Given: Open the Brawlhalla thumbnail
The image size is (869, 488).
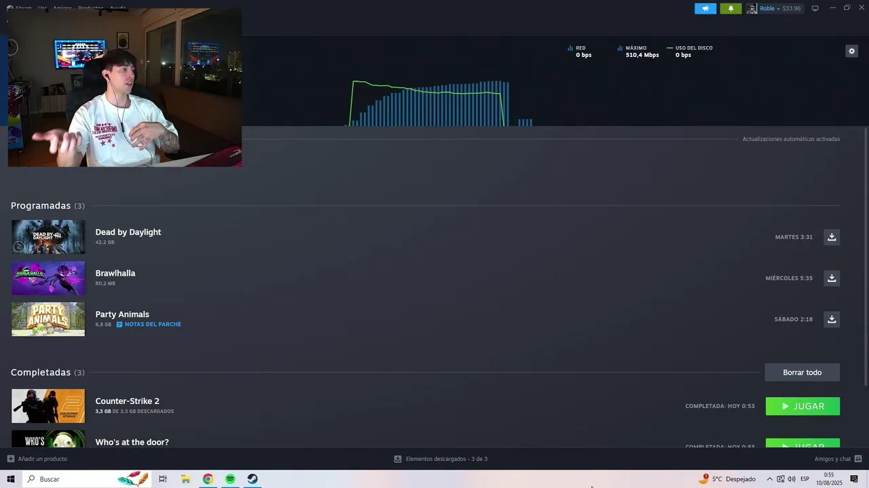Looking at the screenshot, I should (48, 278).
